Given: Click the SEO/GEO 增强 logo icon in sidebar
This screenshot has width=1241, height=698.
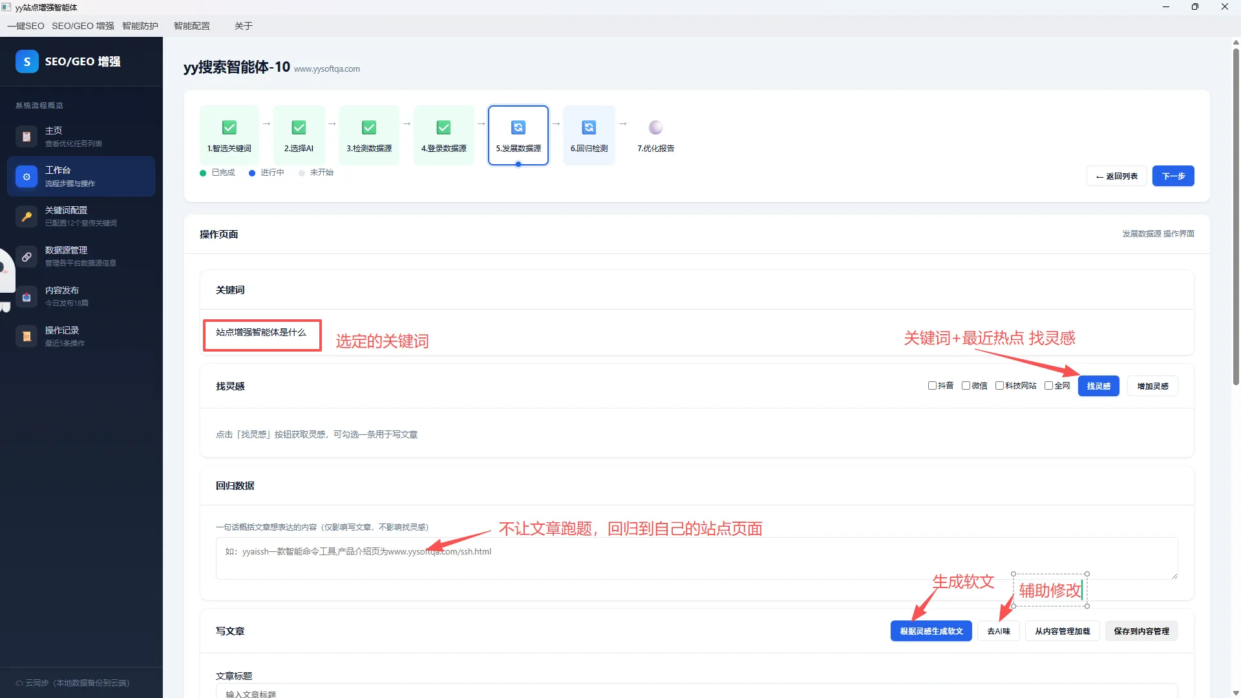Looking at the screenshot, I should point(27,61).
